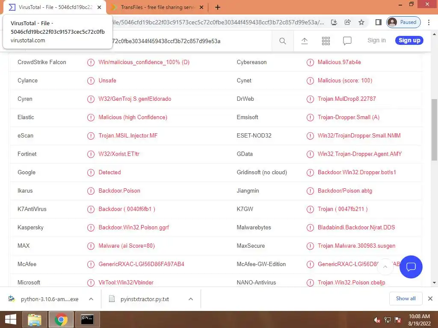Expand python-3.10.6 download options chevron
The height and width of the screenshot is (328, 438).
[x=91, y=299]
